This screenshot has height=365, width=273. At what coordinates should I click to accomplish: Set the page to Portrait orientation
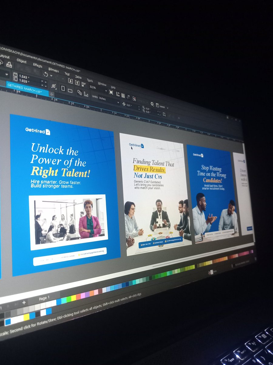(63, 89)
